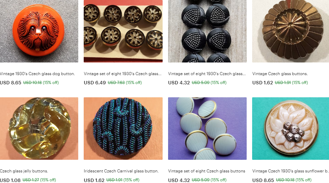Viewport: 329px width, 183px height.
Task: Click the USD 6.49 sale price
Action: click(95, 83)
